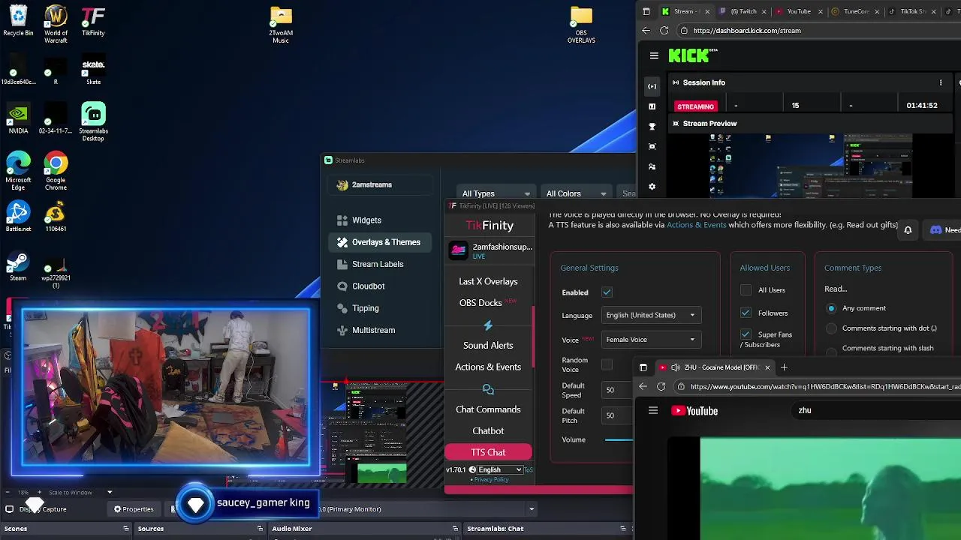Open Kick dashboard hamburger menu
The height and width of the screenshot is (540, 961).
(654, 55)
